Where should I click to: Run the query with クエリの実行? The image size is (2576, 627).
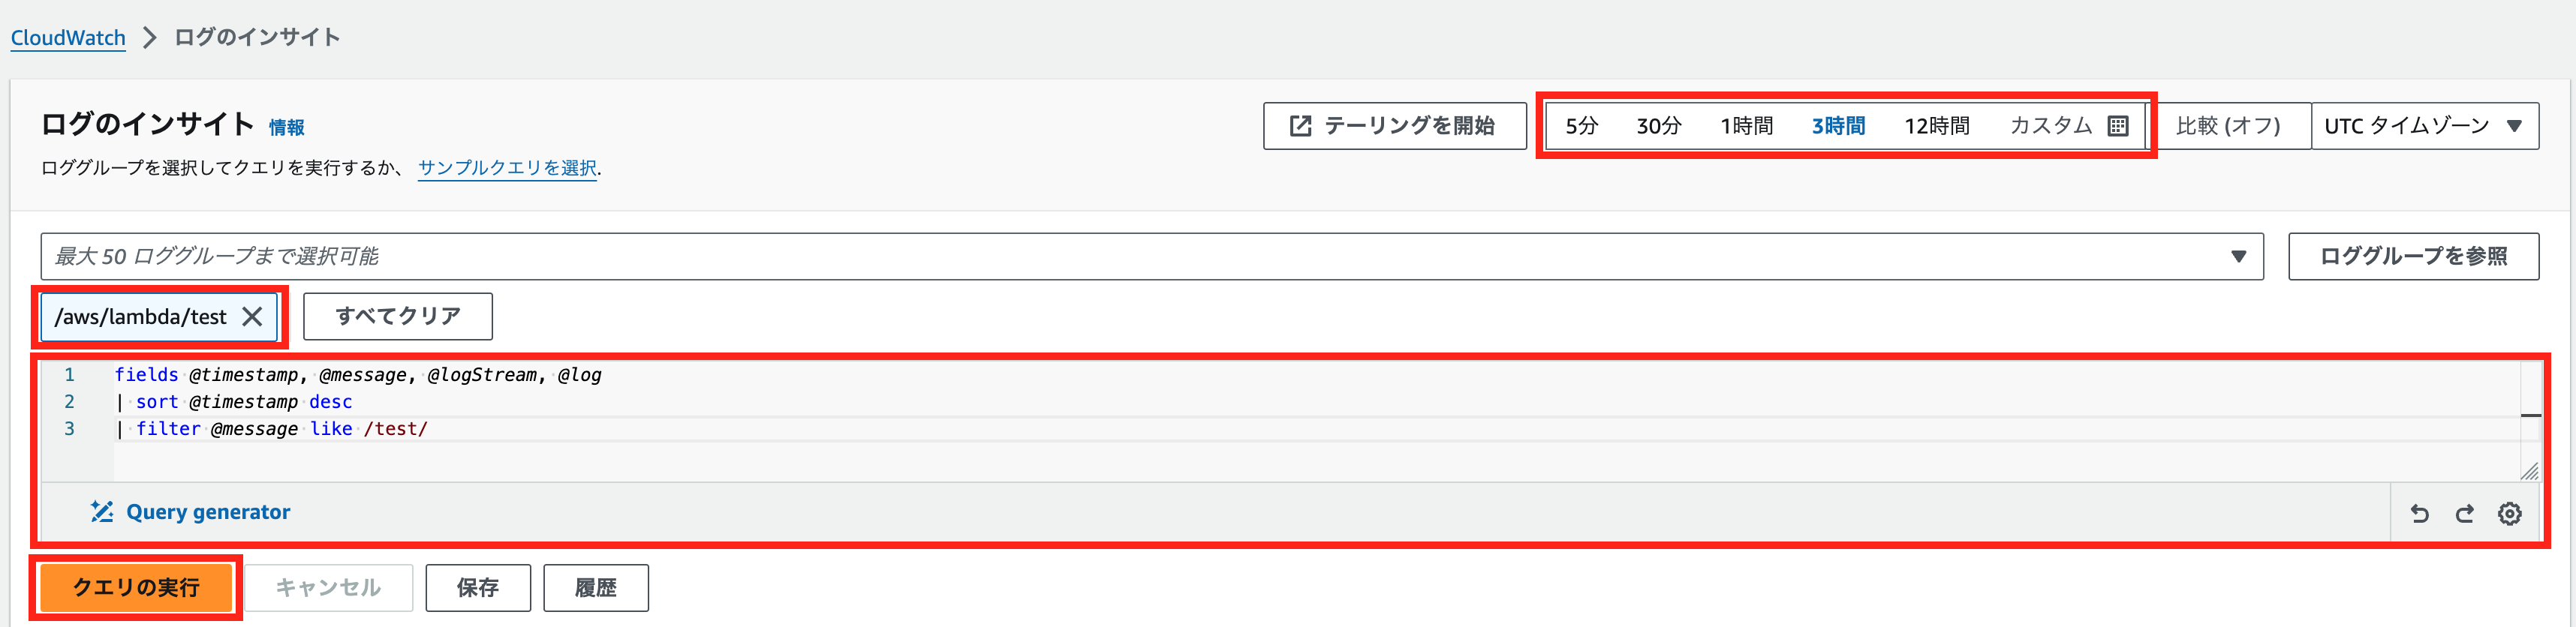136,588
